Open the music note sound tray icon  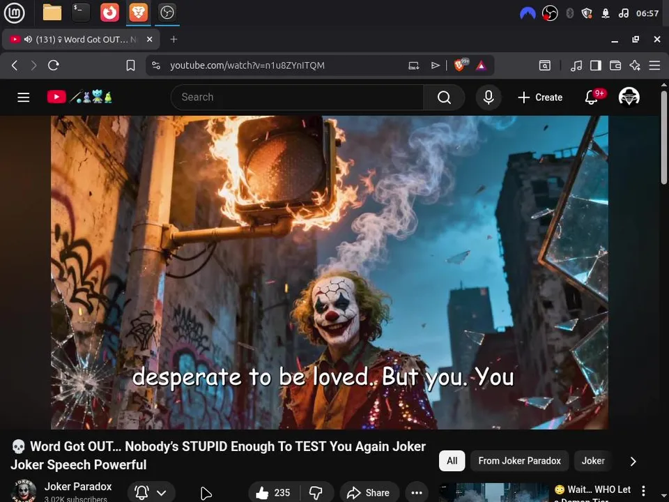click(x=623, y=13)
